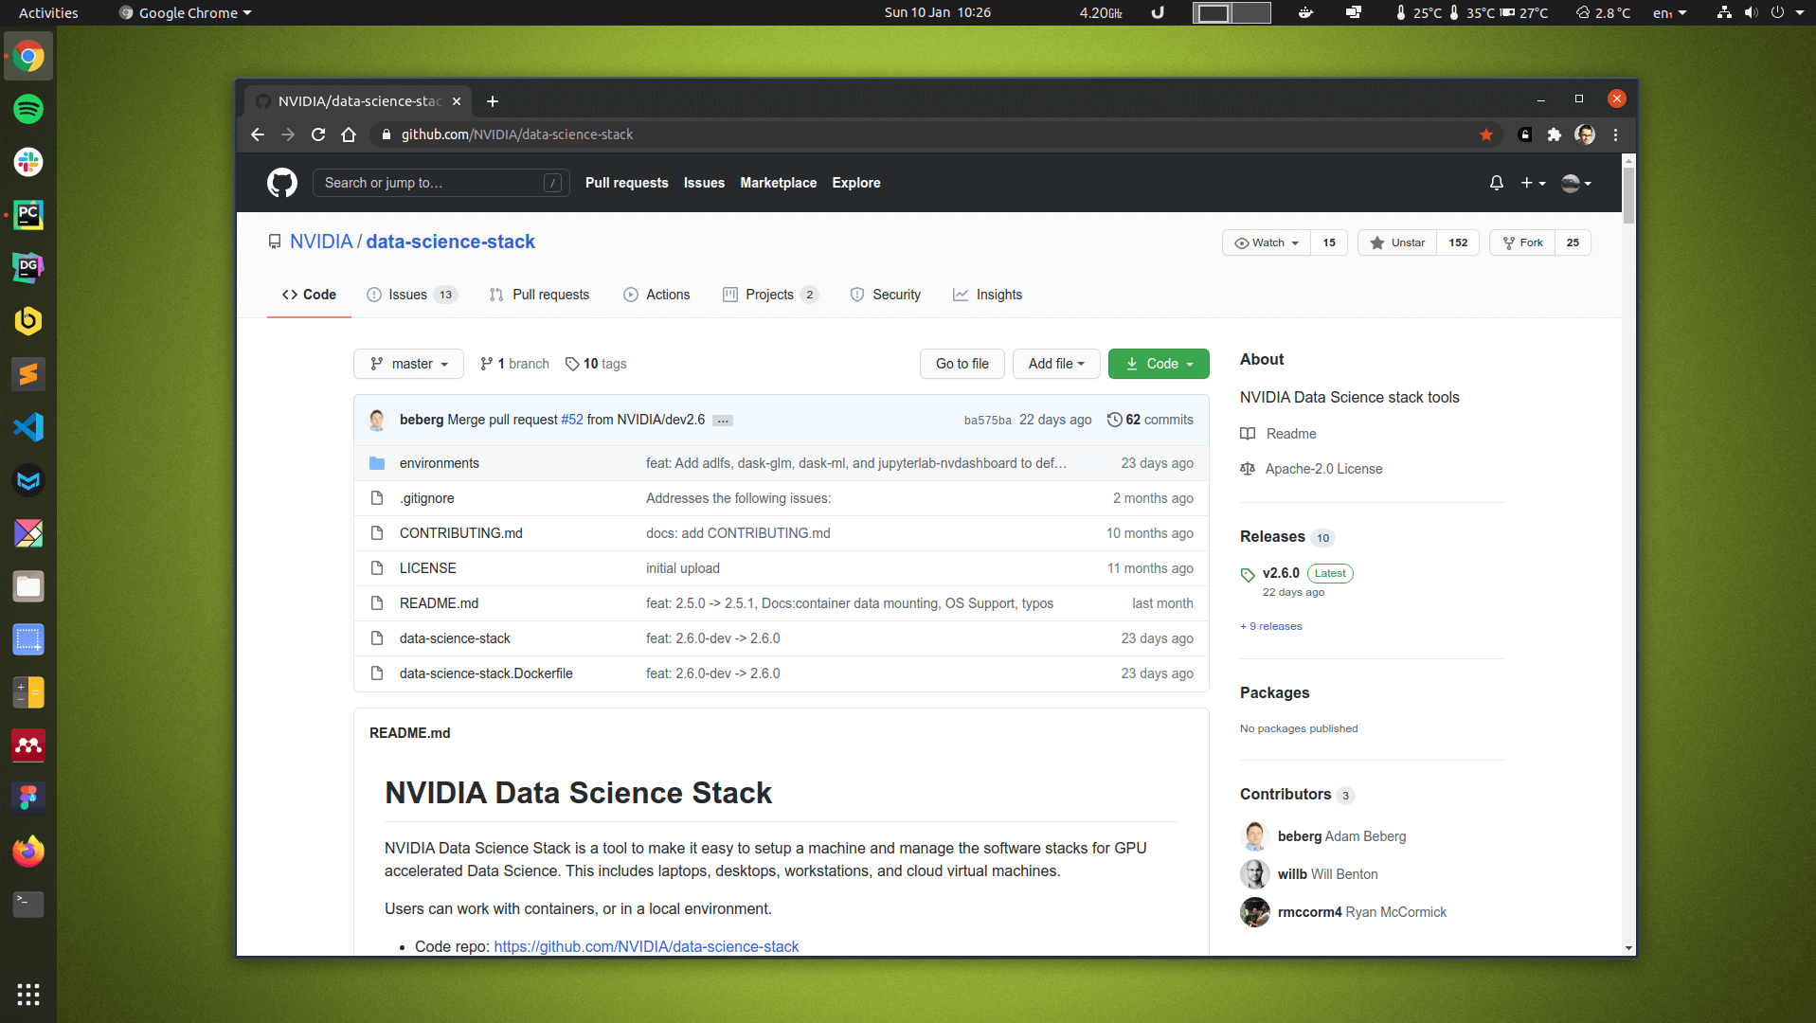Open the GitHub home logo
Image resolution: width=1816 pixels, height=1023 pixels.
(x=282, y=183)
